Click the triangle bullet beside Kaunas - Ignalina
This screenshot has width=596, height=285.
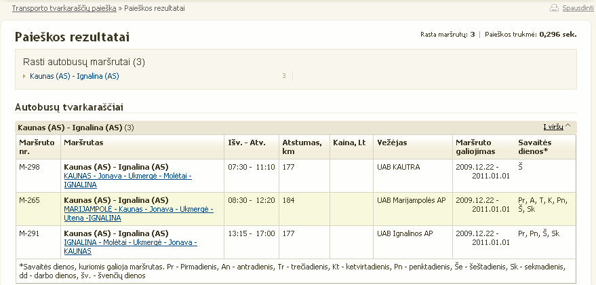pyautogui.click(x=24, y=76)
